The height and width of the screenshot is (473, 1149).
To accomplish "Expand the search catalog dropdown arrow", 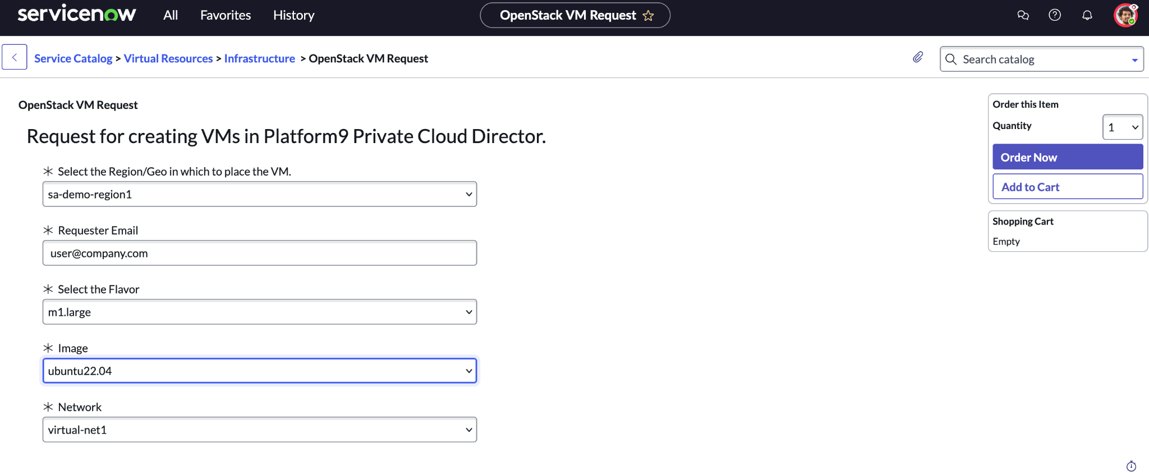I will 1134,60.
